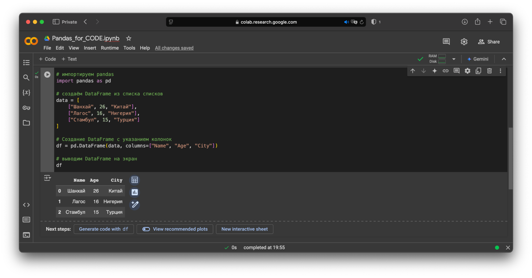Open the Runtime menu
The image size is (532, 278).
(x=110, y=48)
